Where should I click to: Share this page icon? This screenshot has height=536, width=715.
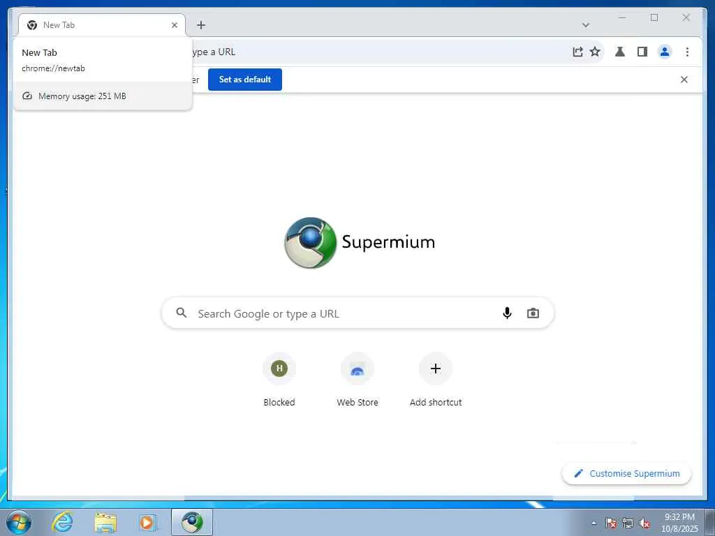pyautogui.click(x=577, y=52)
